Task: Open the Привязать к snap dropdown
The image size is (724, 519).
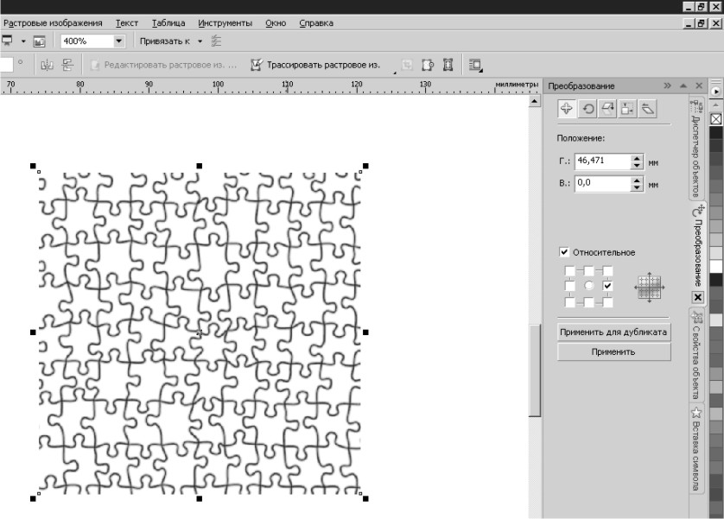Action: (200, 41)
